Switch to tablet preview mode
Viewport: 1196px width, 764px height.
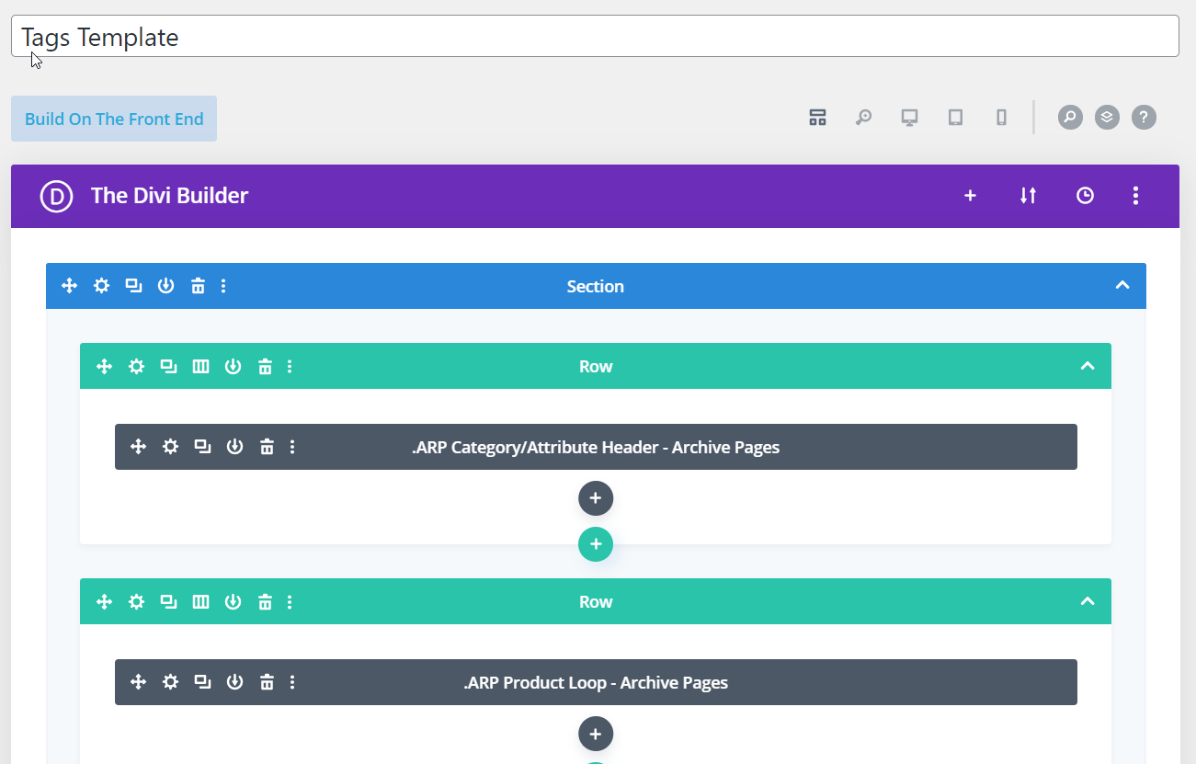click(x=955, y=118)
